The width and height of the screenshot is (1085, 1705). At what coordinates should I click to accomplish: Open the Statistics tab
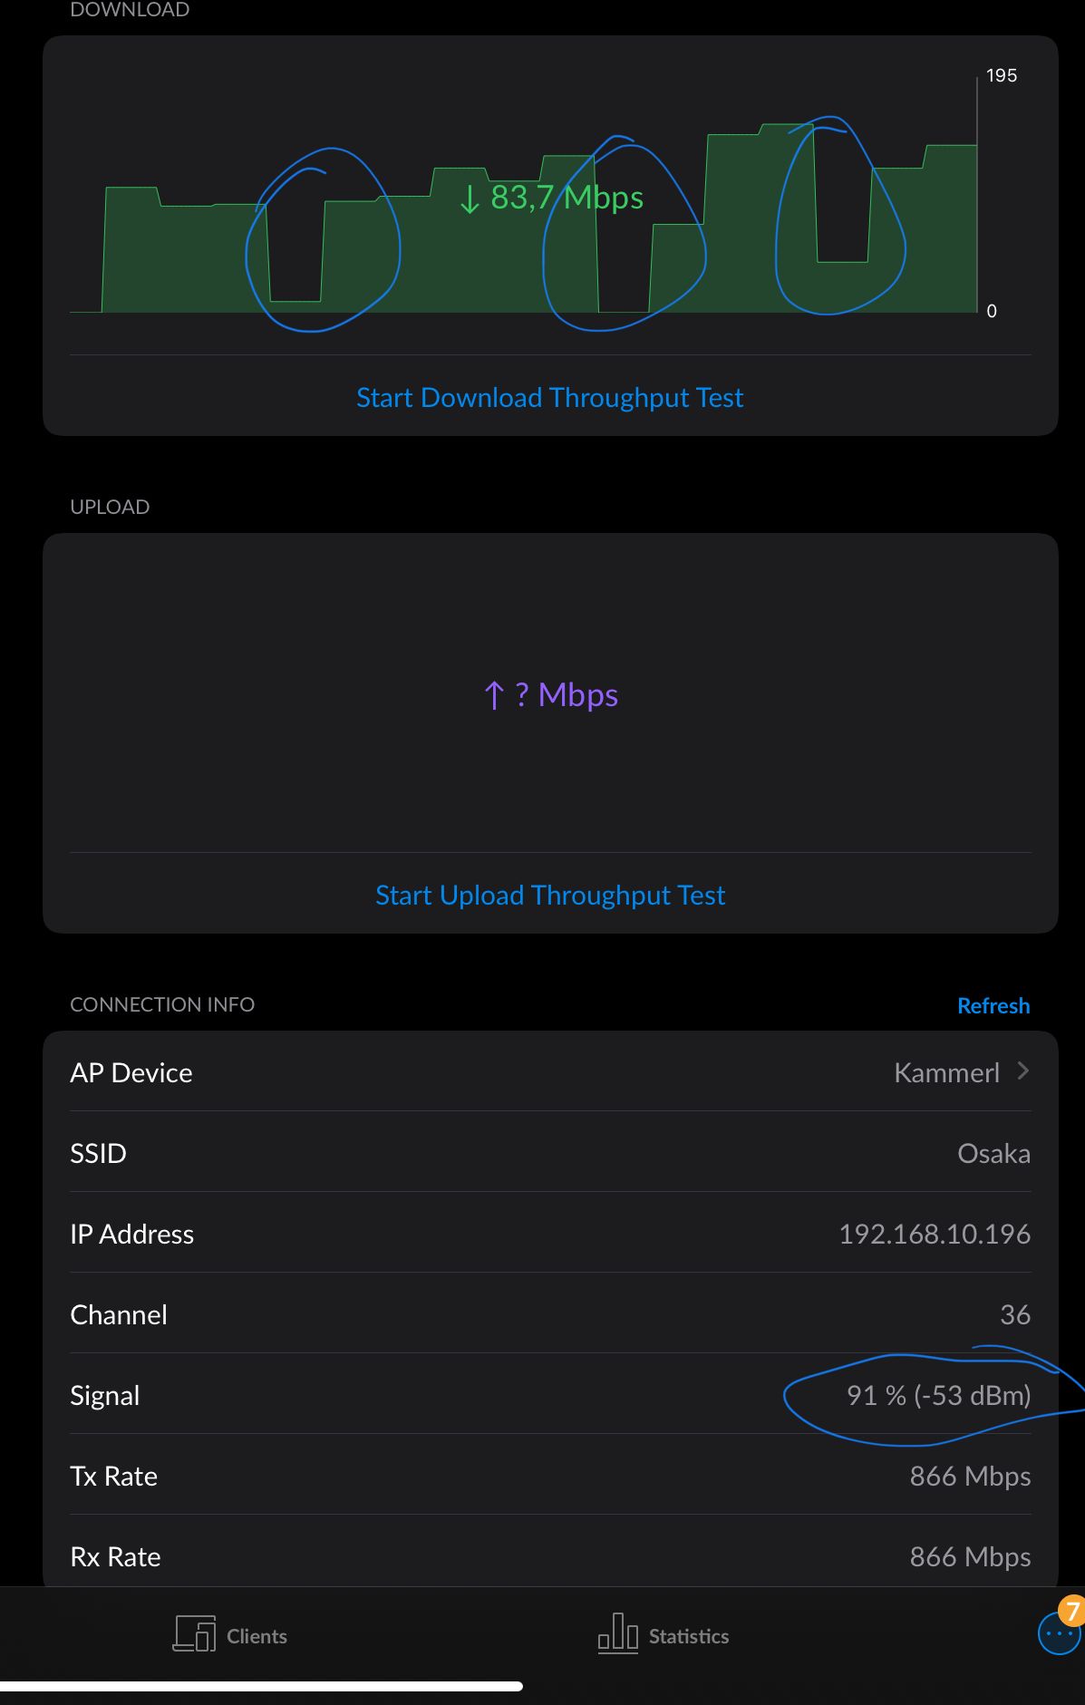(664, 1634)
